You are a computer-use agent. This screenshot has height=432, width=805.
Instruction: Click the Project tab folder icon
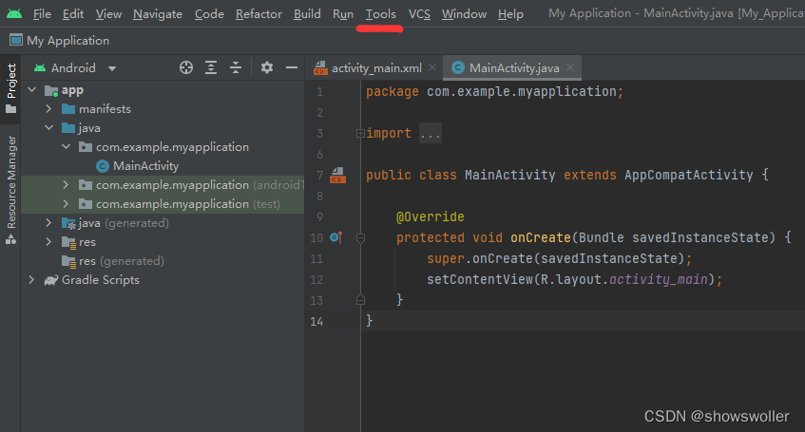pyautogui.click(x=10, y=109)
